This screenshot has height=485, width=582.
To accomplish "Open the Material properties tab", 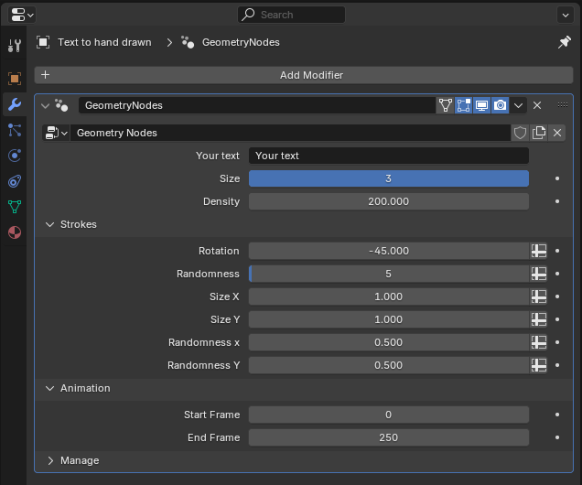I will [x=15, y=232].
